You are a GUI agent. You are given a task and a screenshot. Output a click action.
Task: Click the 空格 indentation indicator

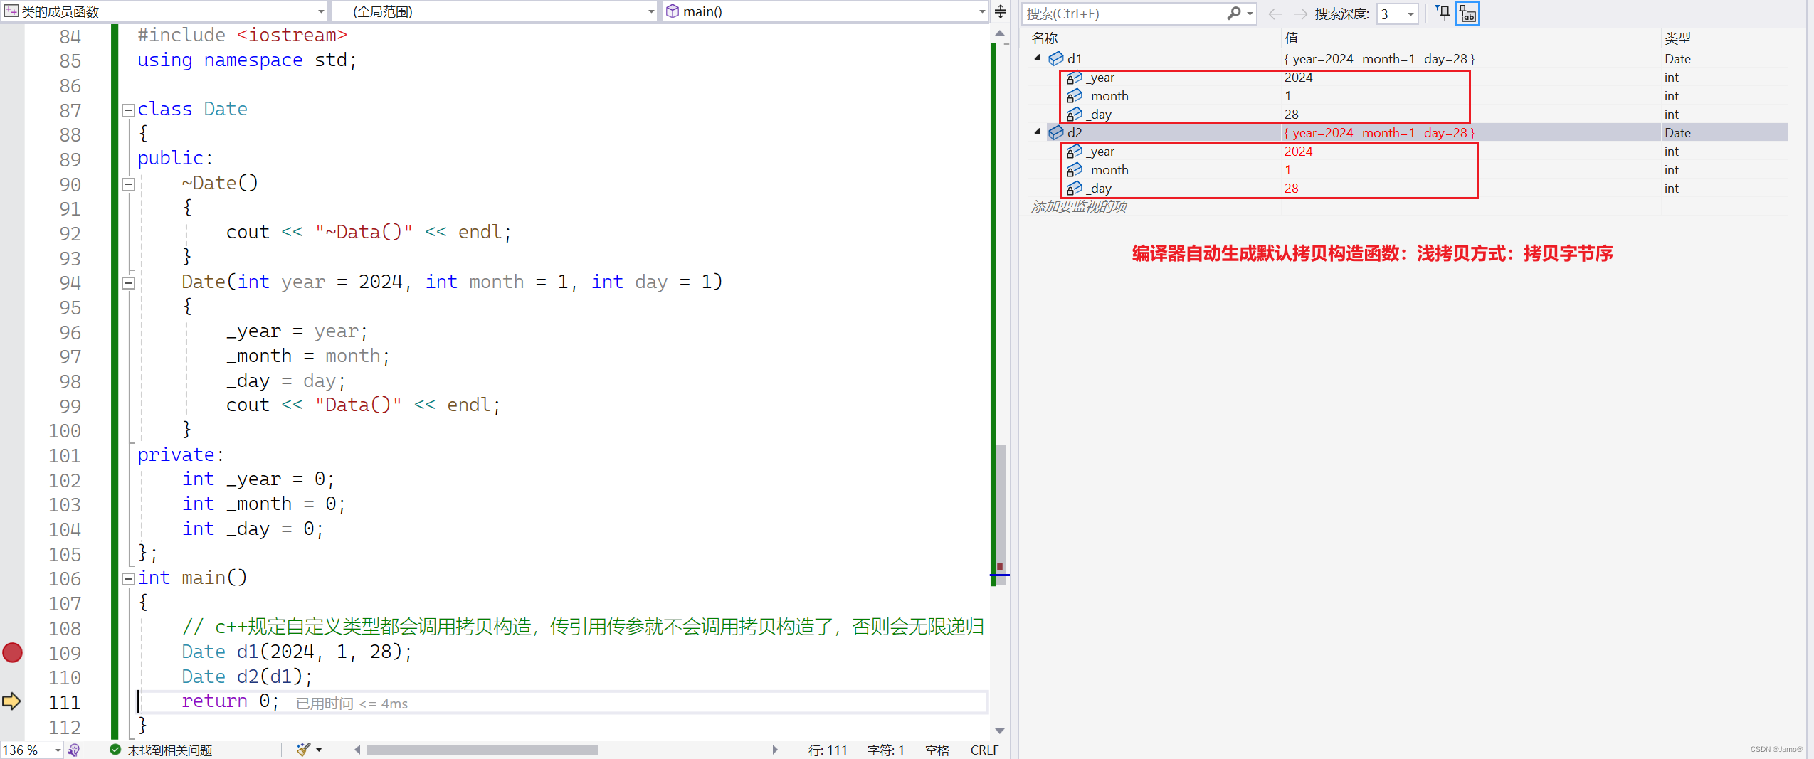(x=937, y=750)
